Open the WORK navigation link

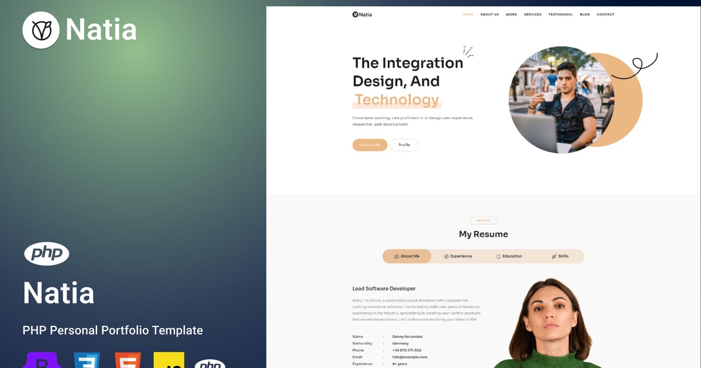(511, 15)
